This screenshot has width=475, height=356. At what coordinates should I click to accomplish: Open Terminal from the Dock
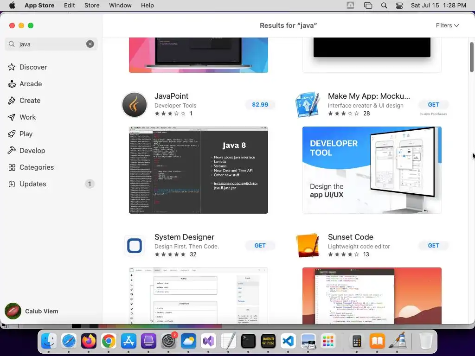pos(248,341)
